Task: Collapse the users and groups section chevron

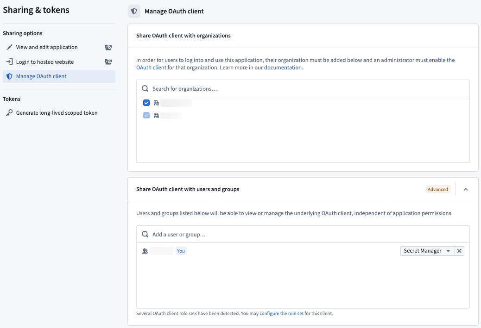Action: tap(466, 189)
